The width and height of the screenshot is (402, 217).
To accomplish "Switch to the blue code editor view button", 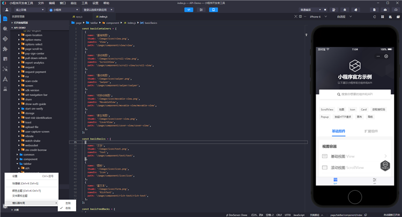I will [190, 10].
